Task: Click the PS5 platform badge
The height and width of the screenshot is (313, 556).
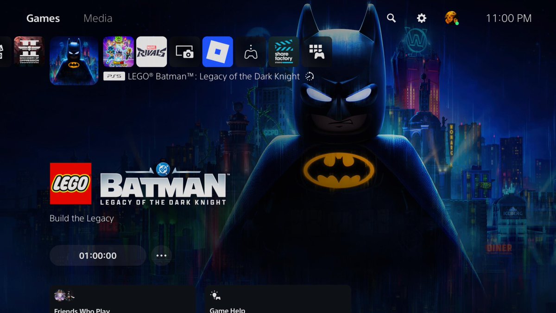Action: pyautogui.click(x=114, y=77)
